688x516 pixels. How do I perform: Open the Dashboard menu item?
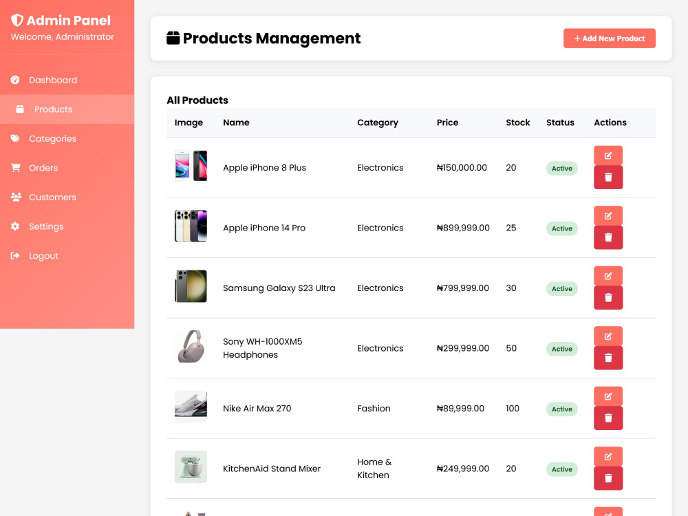(x=67, y=80)
